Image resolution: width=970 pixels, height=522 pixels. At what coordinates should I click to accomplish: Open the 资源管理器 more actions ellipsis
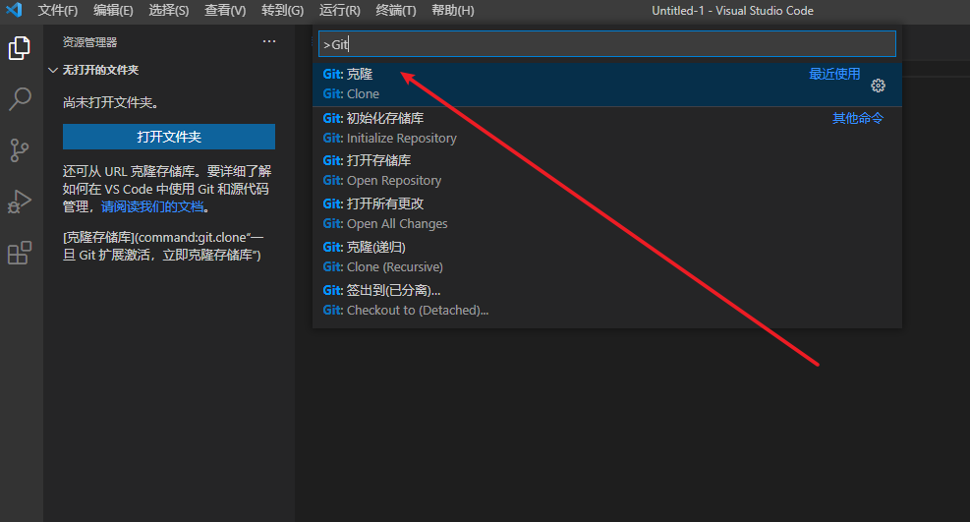(x=269, y=41)
